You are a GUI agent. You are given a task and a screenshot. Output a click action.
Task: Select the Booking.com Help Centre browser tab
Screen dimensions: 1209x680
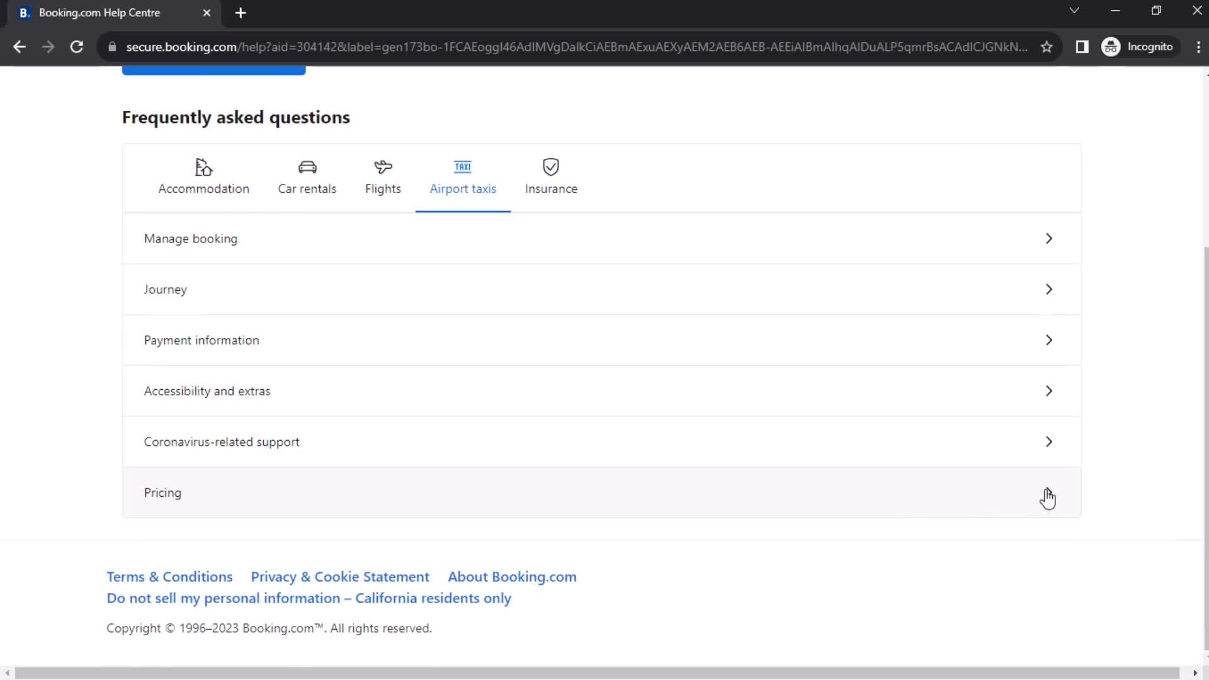click(x=113, y=13)
